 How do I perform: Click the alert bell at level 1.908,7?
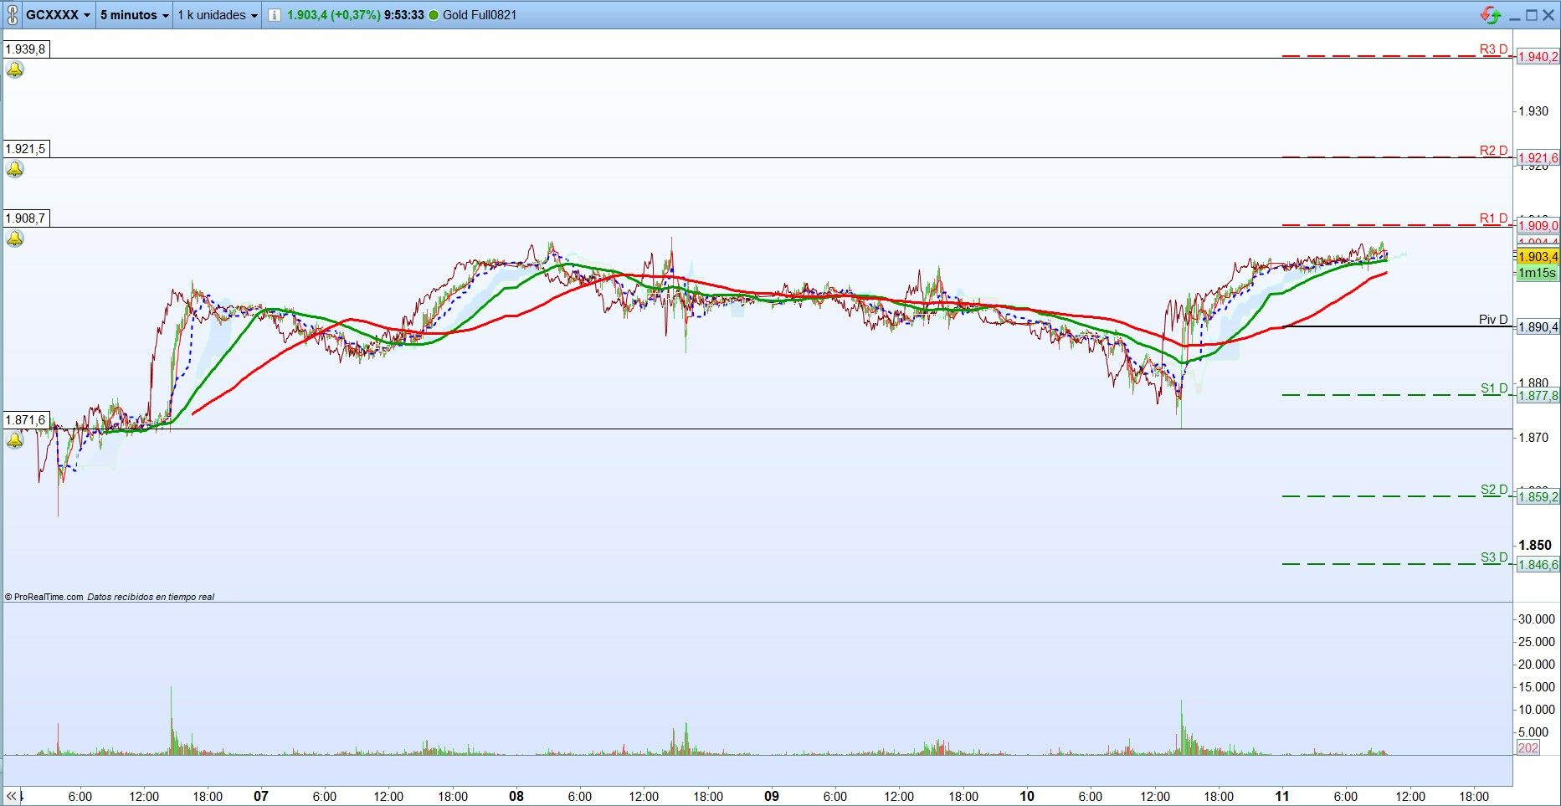click(14, 239)
